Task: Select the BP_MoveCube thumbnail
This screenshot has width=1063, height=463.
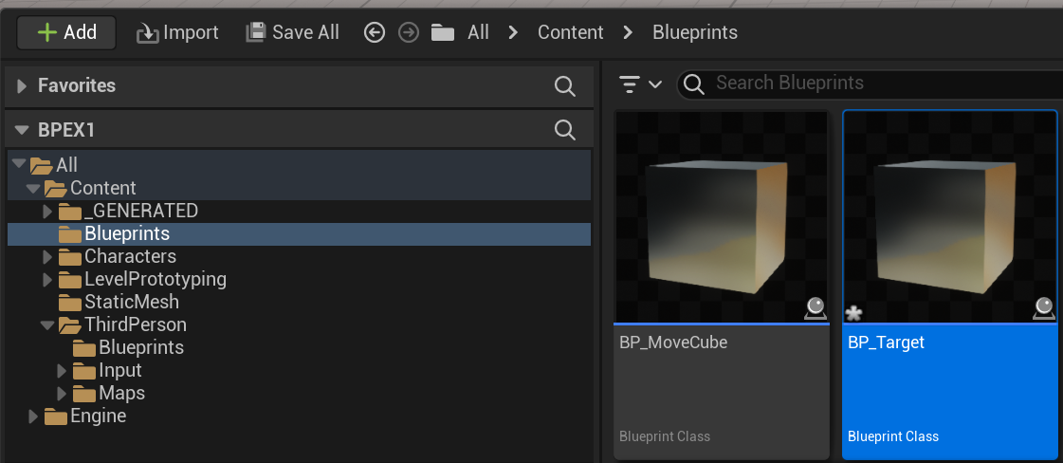Action: click(722, 217)
